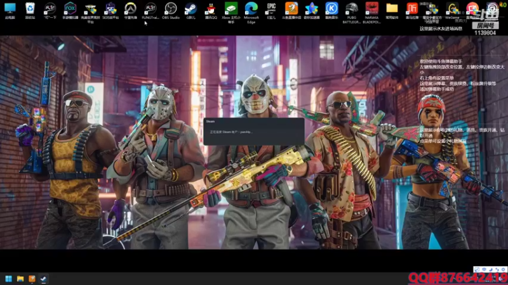Open the Steam desktop shortcut
The height and width of the screenshot is (285, 508).
tap(191, 10)
